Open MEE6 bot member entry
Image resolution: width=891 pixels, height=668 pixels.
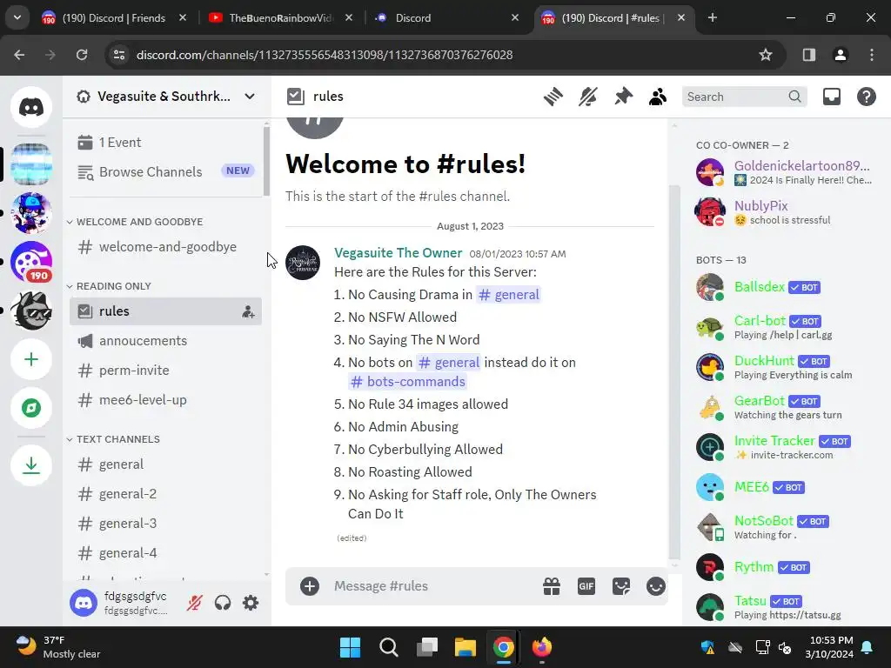click(x=784, y=487)
